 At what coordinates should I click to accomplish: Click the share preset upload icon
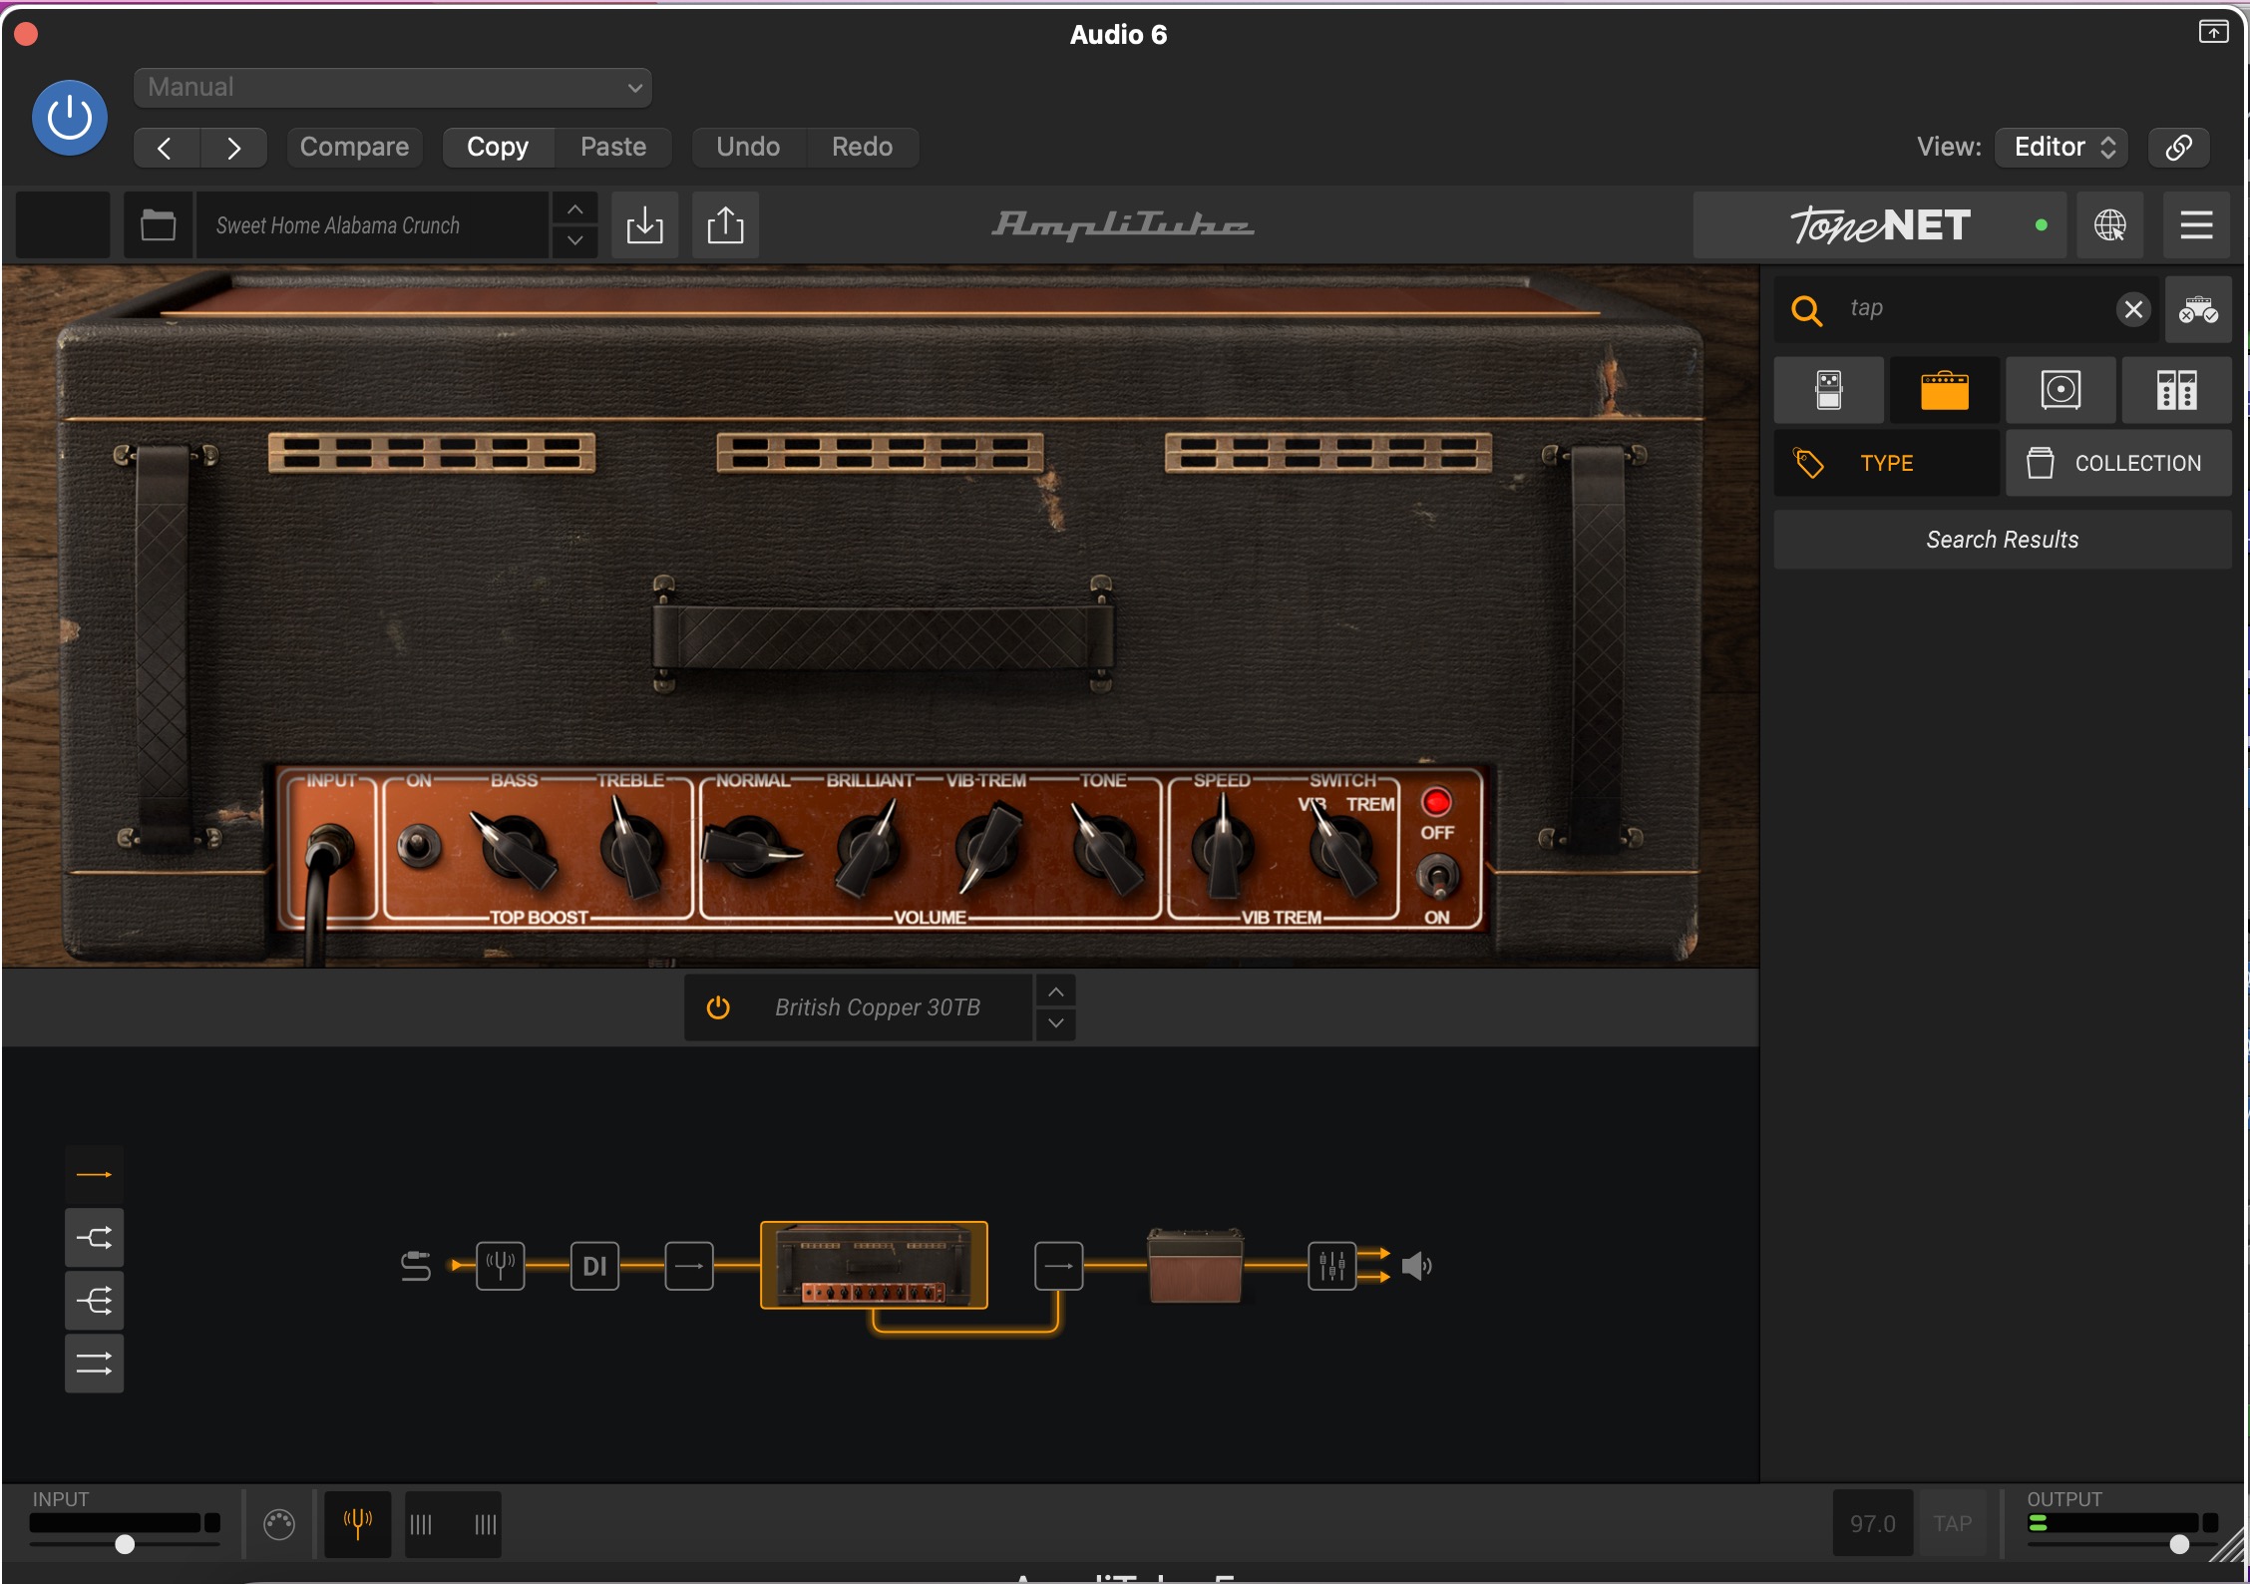(x=725, y=225)
